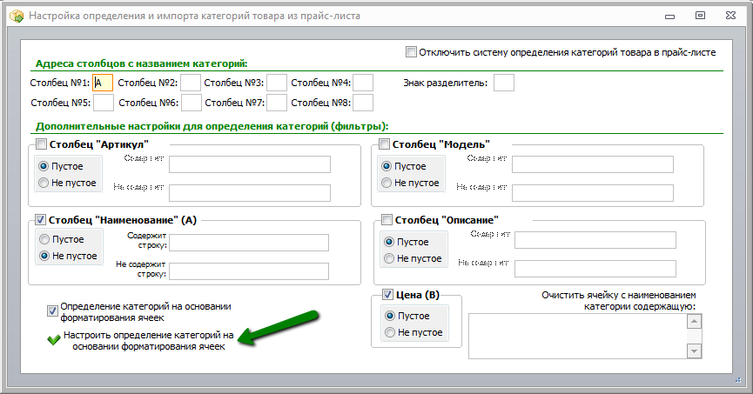The image size is (753, 394).
Task: Focus the Столбец №8 field
Action: 363,103
